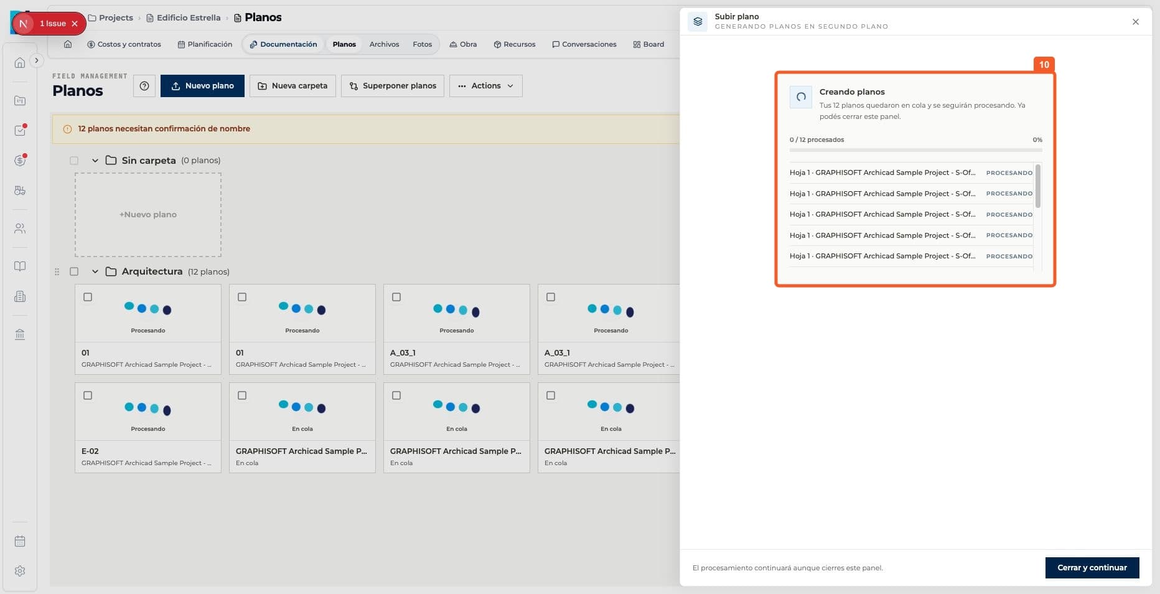Expand the left sidebar with arrow toggle

coord(37,60)
